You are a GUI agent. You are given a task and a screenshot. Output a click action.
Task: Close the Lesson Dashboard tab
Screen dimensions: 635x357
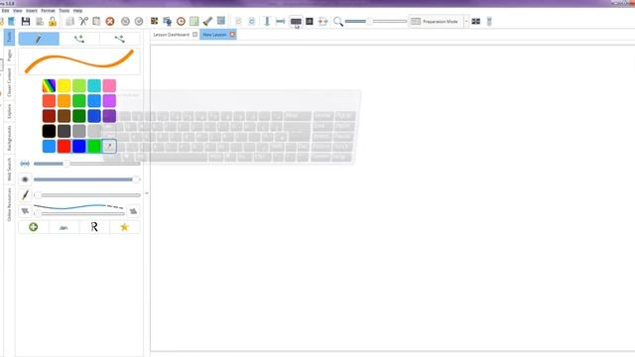(194, 35)
